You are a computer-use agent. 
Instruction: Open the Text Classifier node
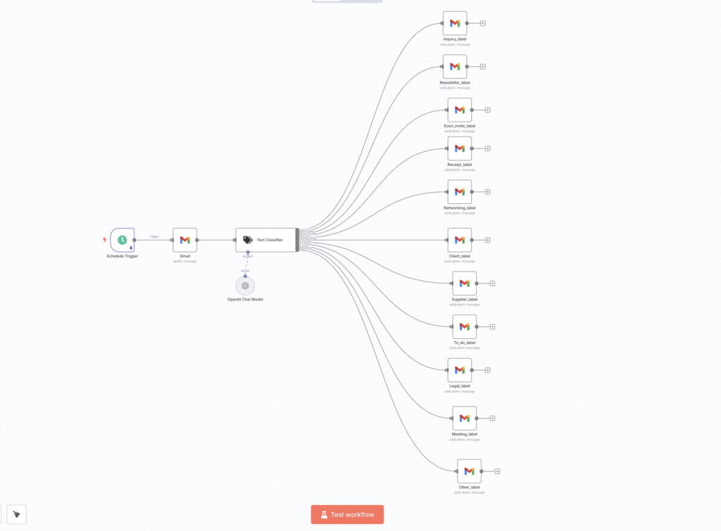265,240
